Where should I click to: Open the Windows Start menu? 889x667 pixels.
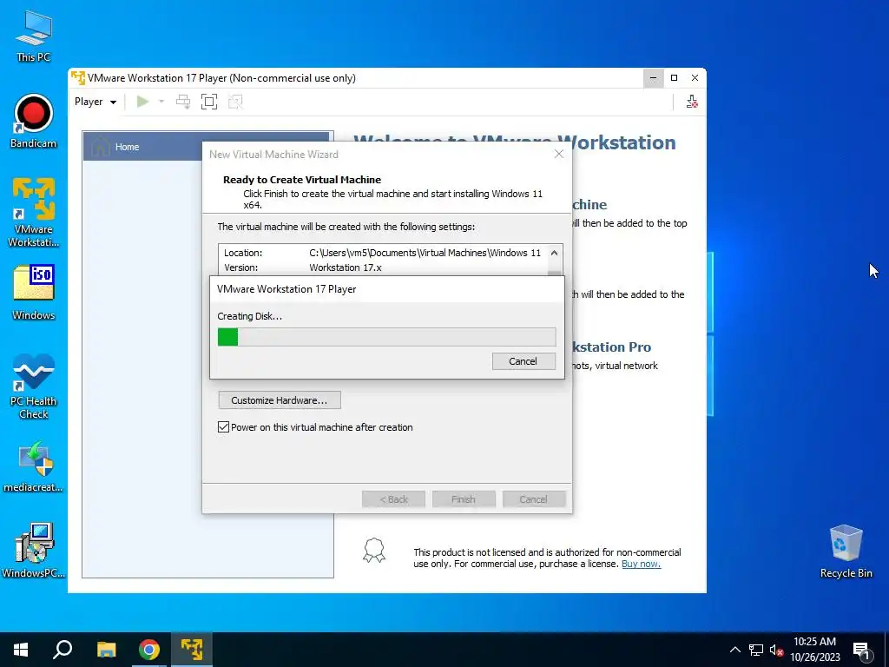point(21,650)
